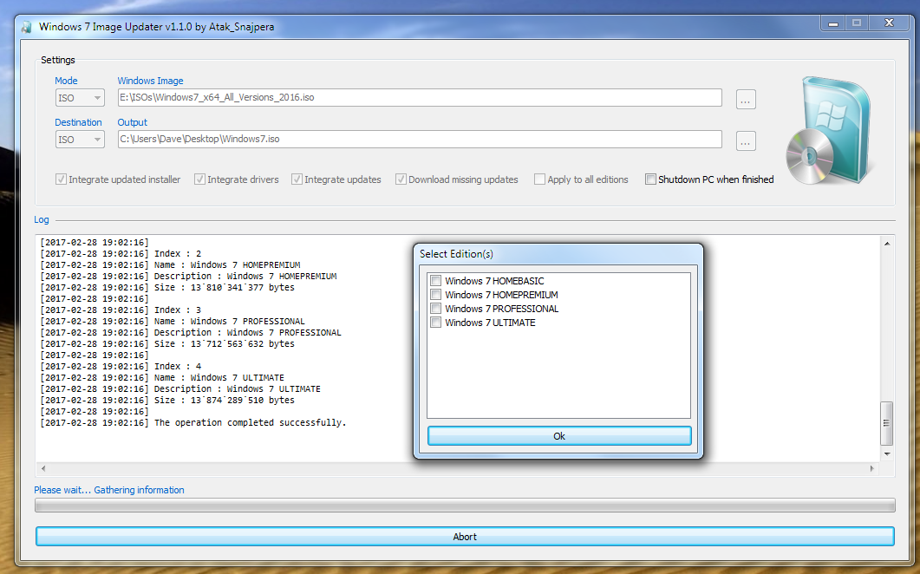This screenshot has height=574, width=920.
Task: Toggle Integrate drivers checkbox
Action: 199,179
